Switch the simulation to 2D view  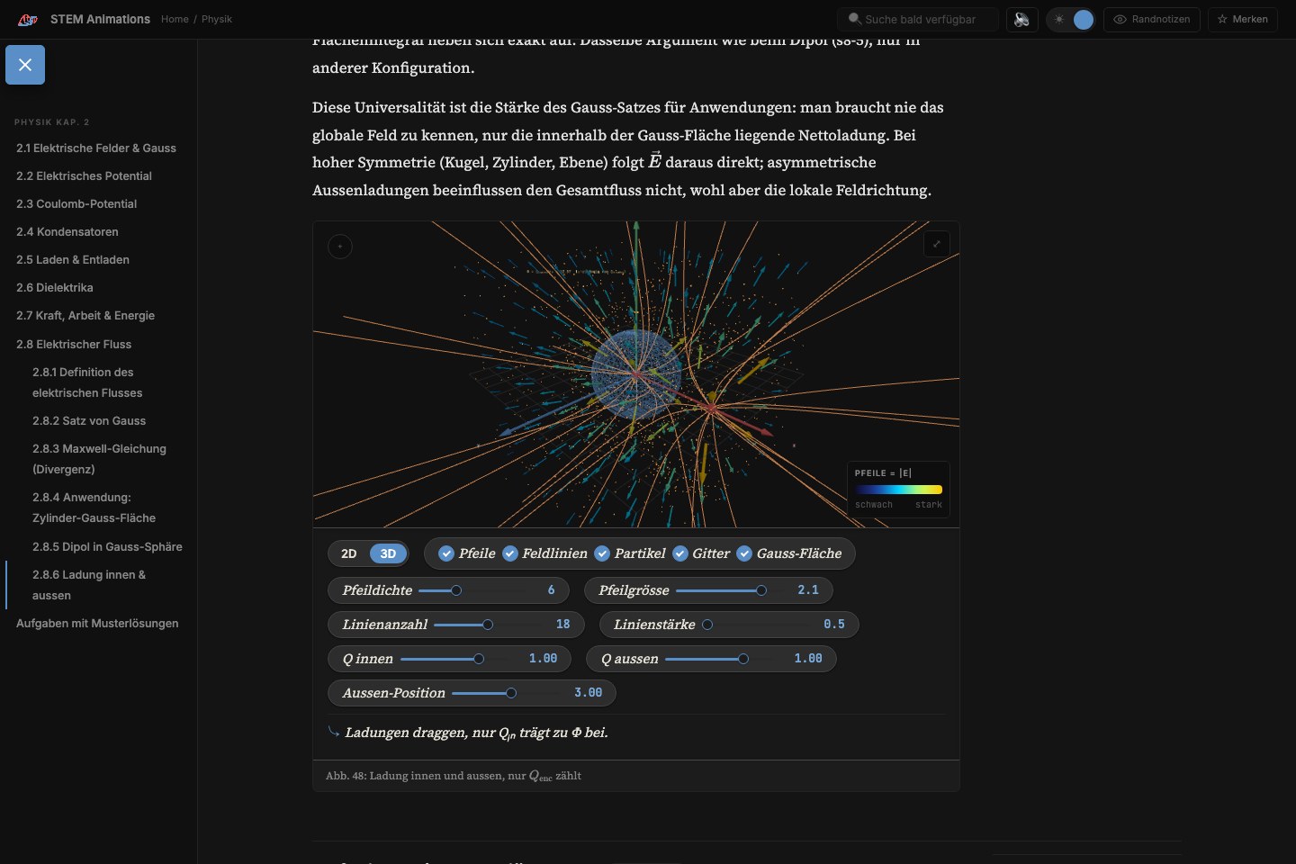tap(349, 553)
